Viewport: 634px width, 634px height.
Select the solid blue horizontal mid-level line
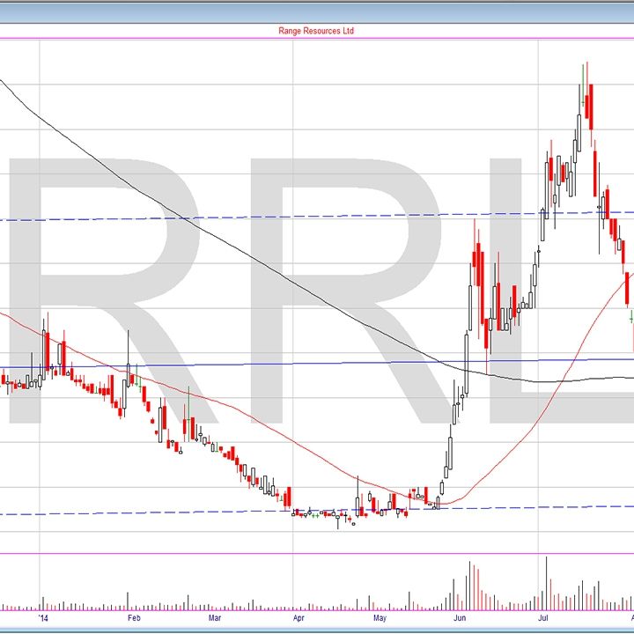(264, 363)
